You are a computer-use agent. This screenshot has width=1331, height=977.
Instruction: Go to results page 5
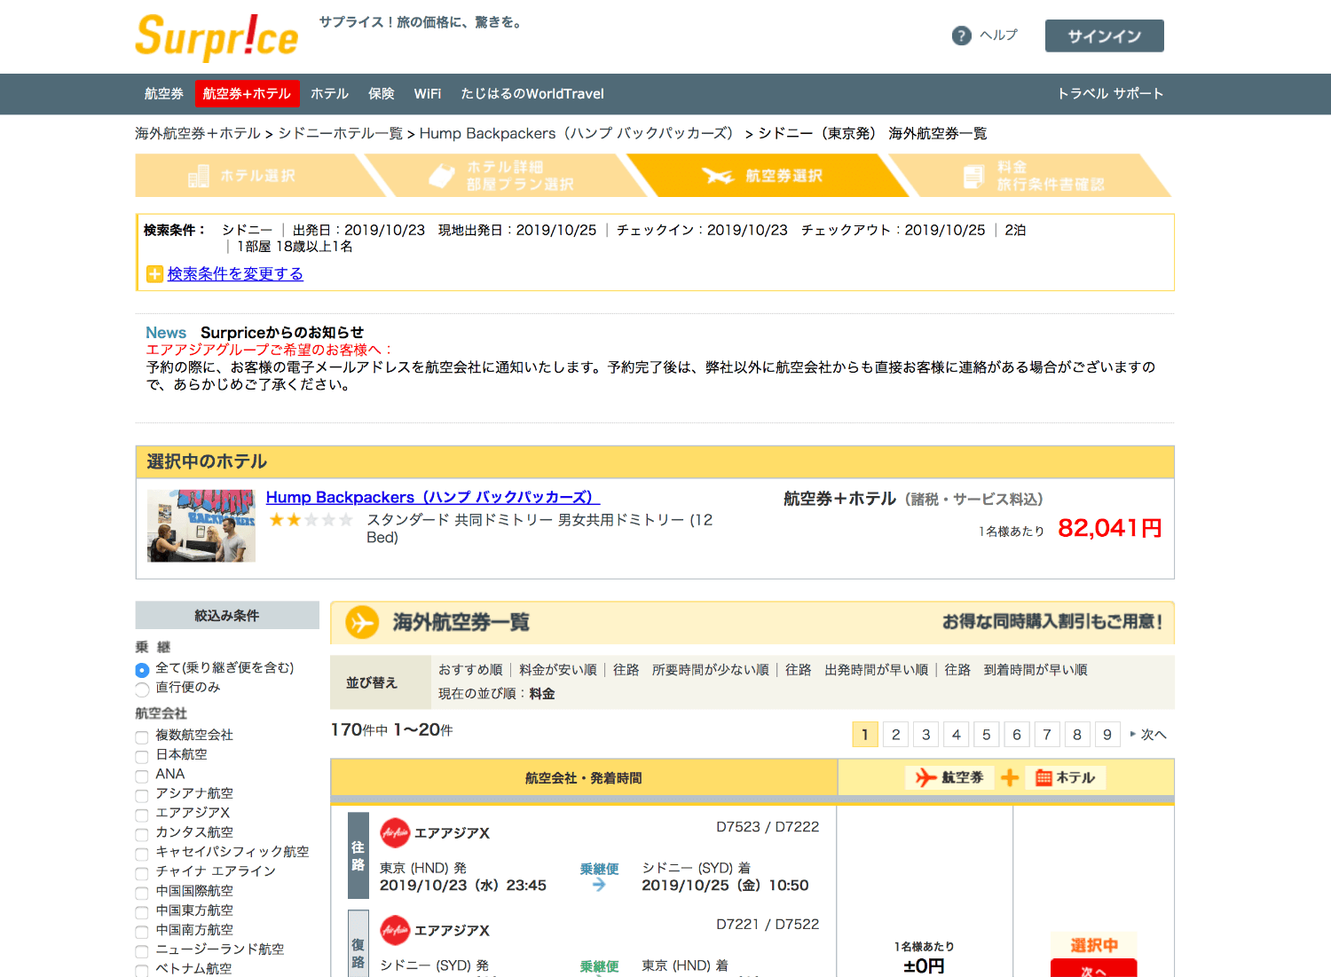(987, 735)
